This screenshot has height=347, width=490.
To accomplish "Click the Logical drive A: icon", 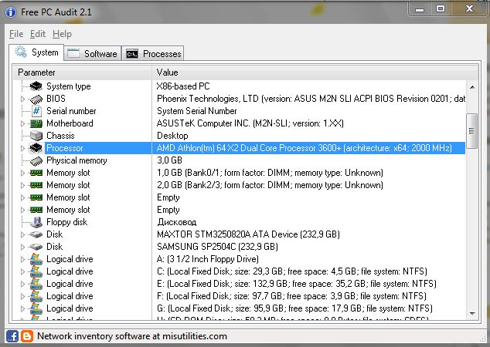I will 36,259.
